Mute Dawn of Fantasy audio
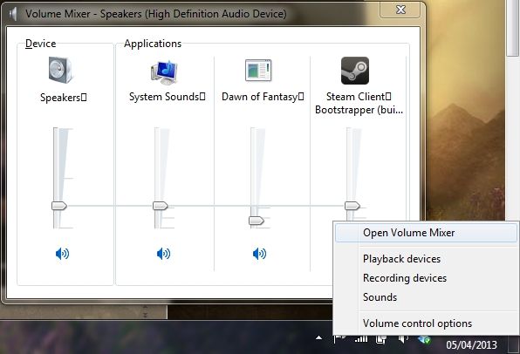Screen dimensions: 520x354 pos(259,254)
